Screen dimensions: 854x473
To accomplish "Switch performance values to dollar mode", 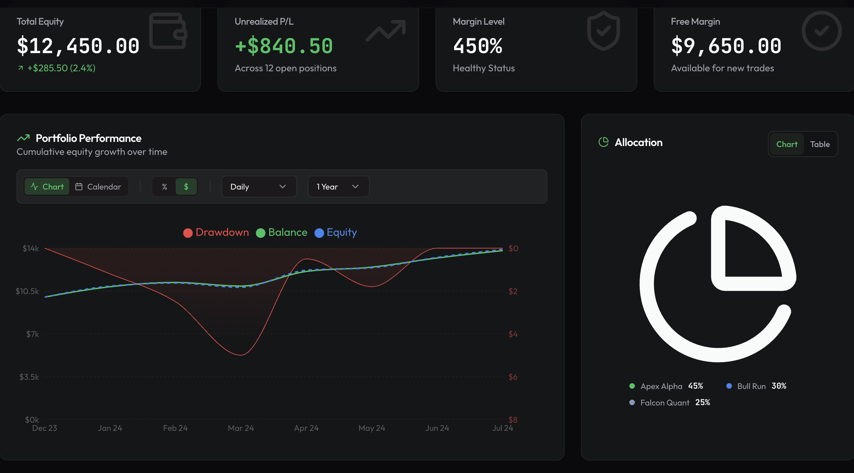I will point(186,187).
